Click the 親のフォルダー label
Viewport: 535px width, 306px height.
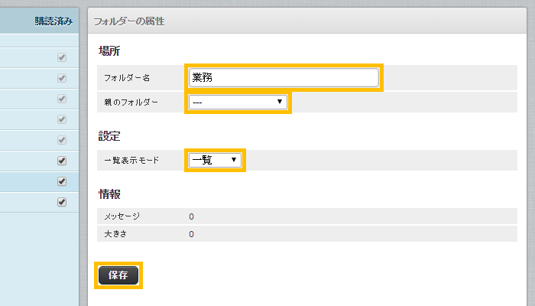131,102
